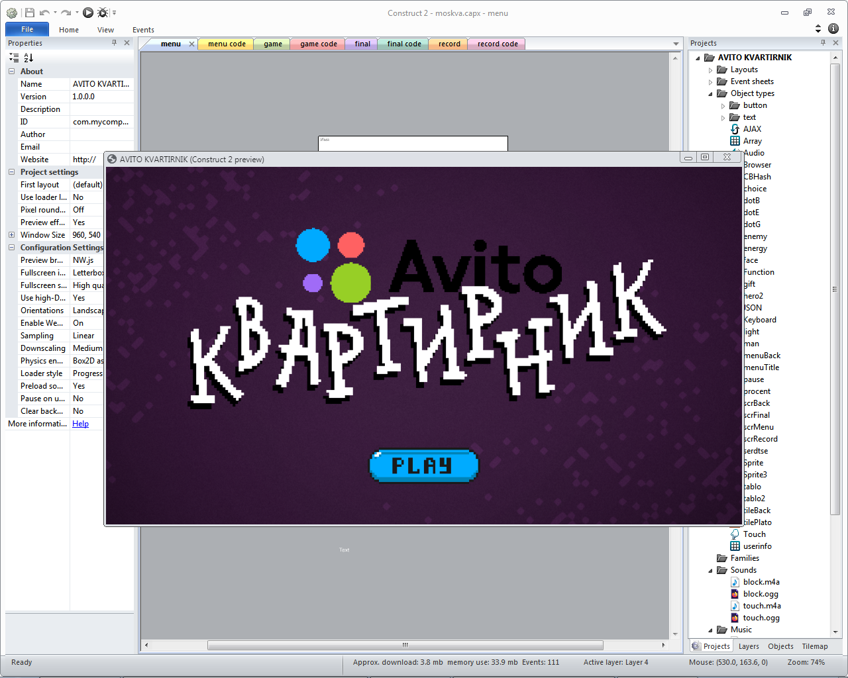The width and height of the screenshot is (848, 678).
Task: Click the Projects panel vertical scrollbar thumb
Action: tap(835, 289)
